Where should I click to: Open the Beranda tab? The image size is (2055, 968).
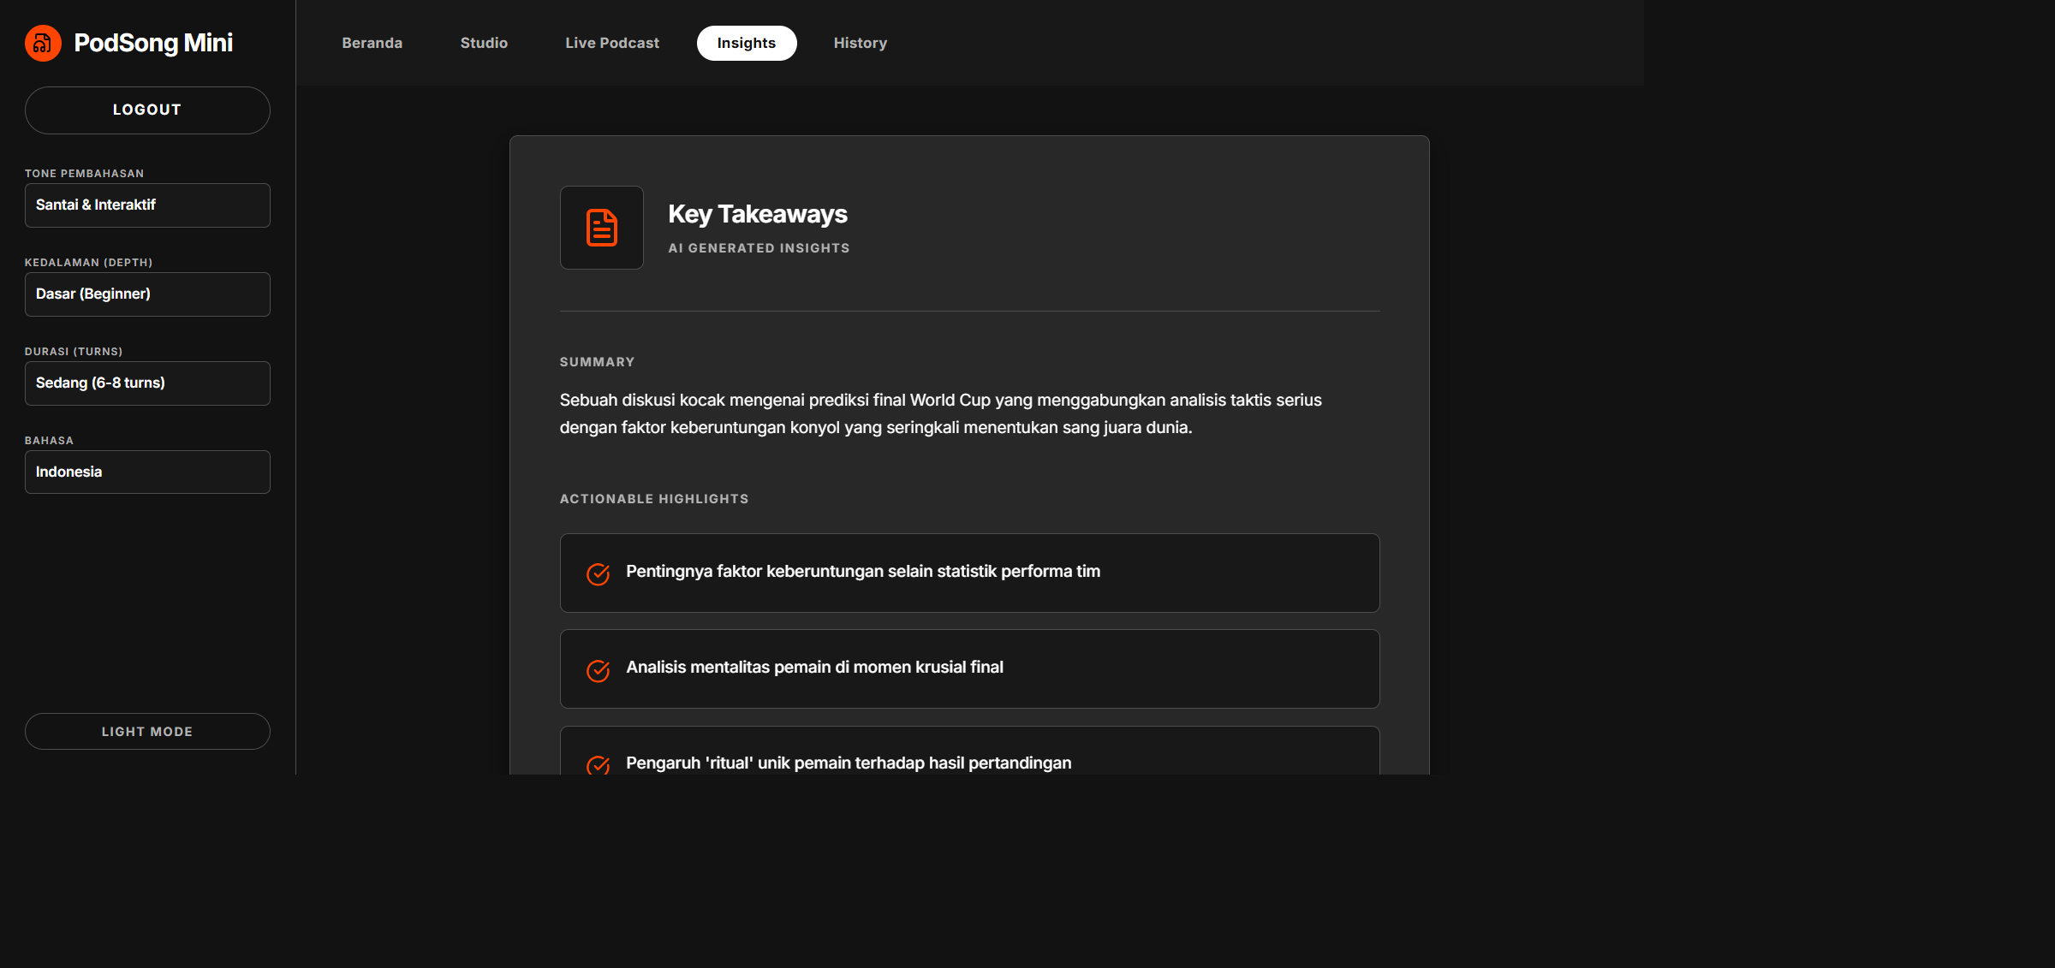(372, 43)
